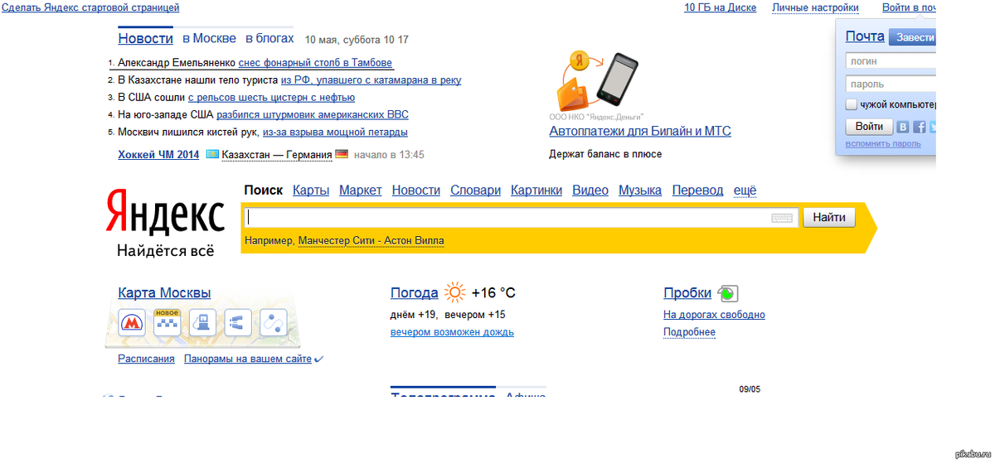Viewport: 995px width, 463px height.
Task: Open the Taxi icon marked новое
Action: (167, 321)
